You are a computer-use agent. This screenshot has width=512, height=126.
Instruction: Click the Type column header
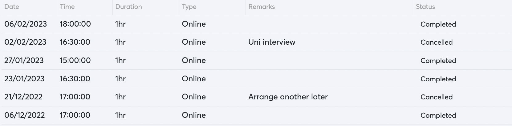(189, 7)
